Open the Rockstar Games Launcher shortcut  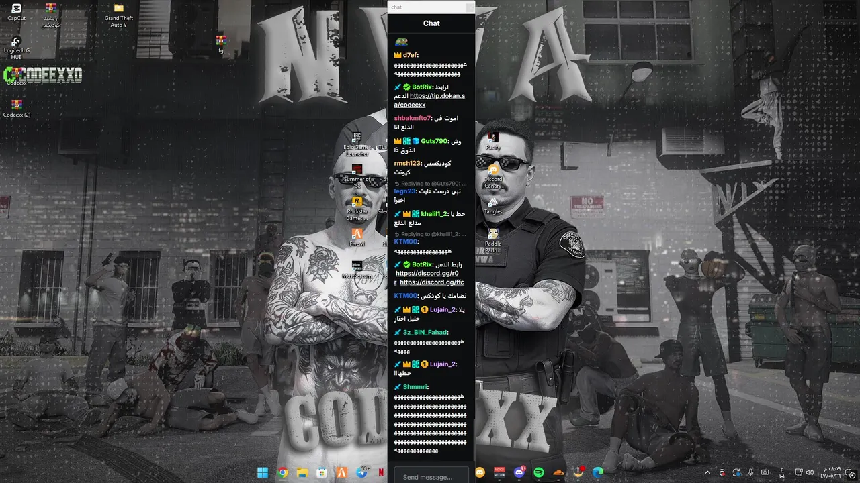(x=357, y=209)
